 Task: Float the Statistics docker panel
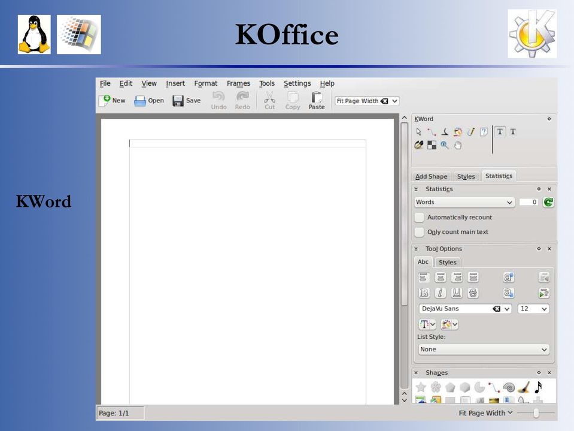click(x=539, y=189)
